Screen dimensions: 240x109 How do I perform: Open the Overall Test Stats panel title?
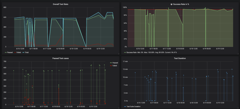point(61,4)
